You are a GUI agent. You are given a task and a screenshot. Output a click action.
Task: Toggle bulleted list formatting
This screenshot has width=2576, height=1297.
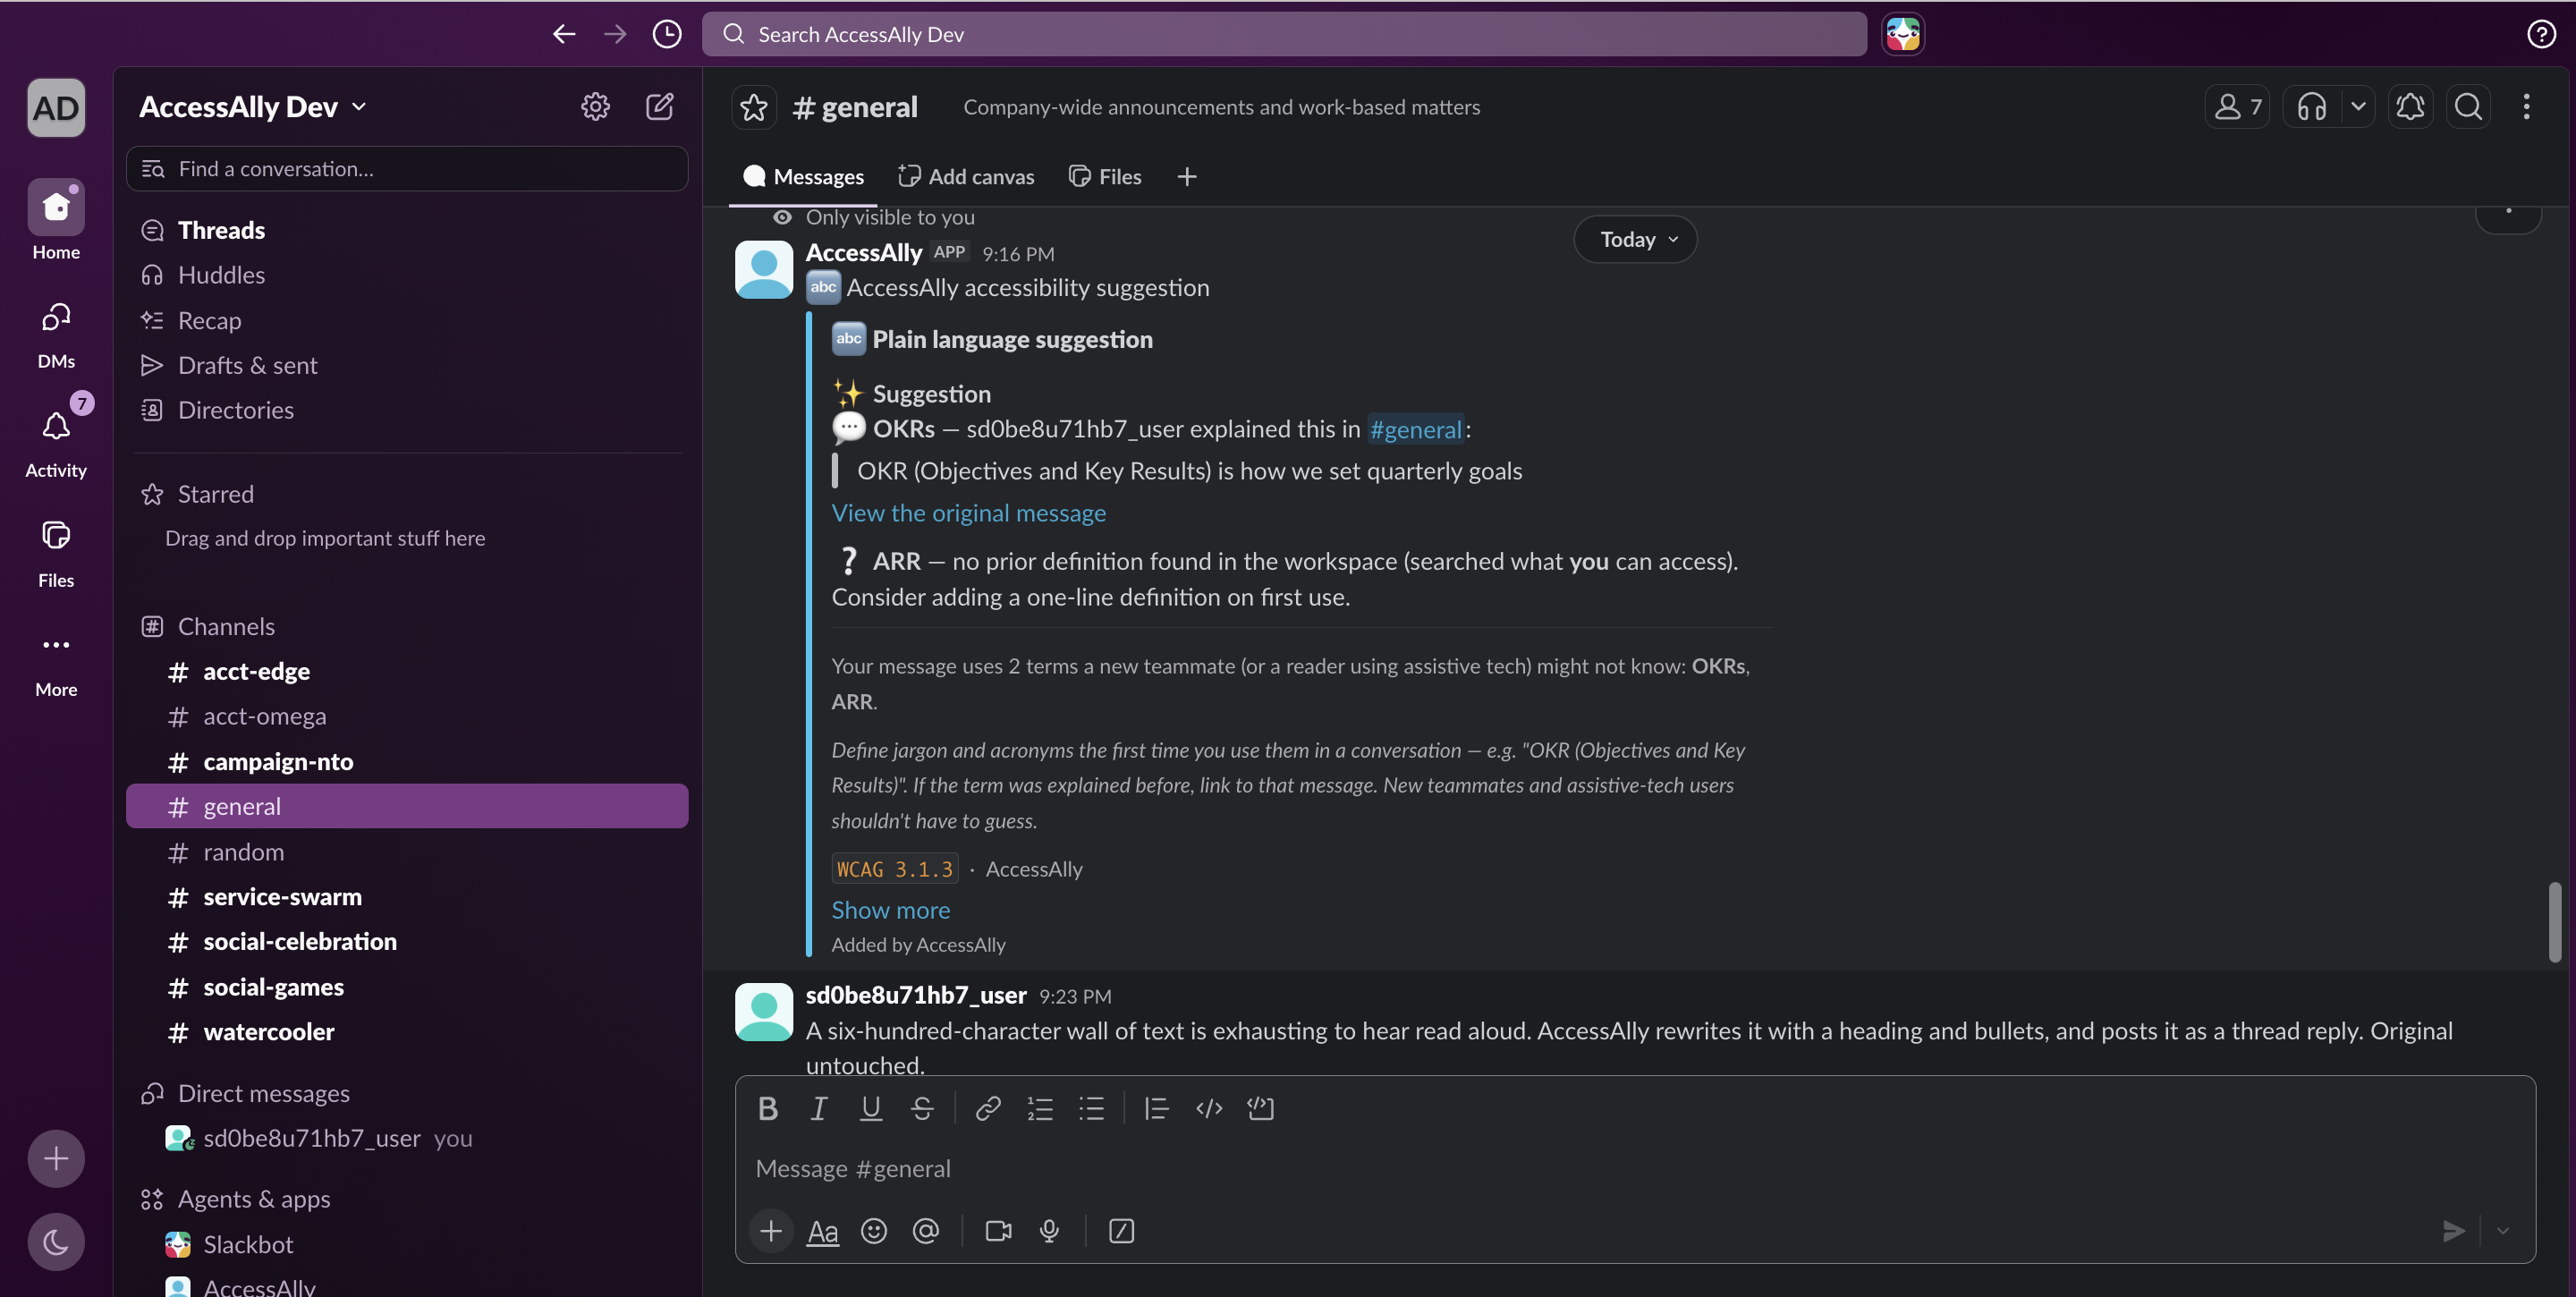point(1091,1108)
